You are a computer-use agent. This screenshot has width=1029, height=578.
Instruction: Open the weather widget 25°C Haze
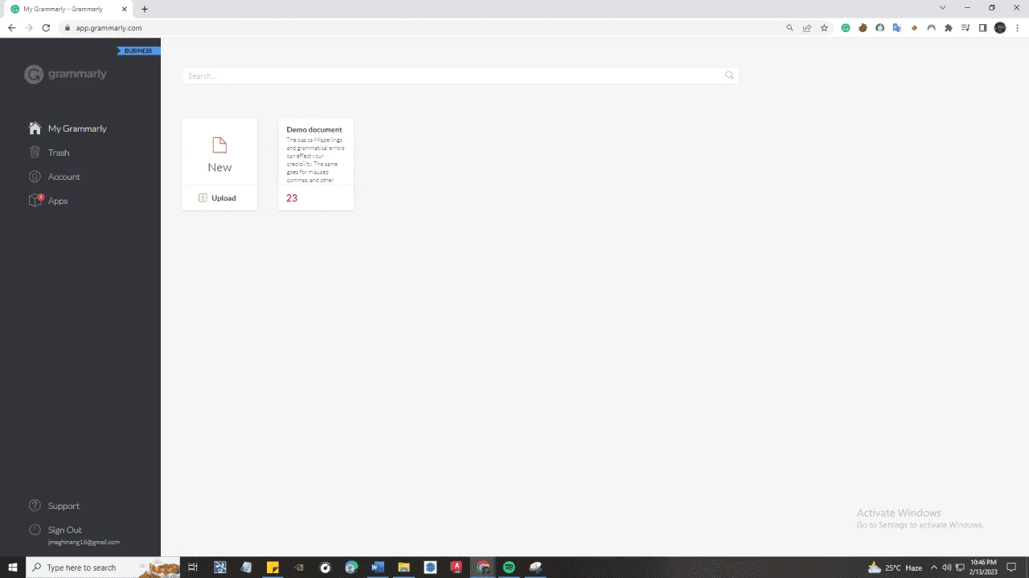pyautogui.click(x=895, y=568)
